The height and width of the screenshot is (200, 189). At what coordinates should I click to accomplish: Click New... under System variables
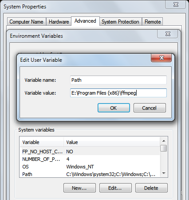pyautogui.click(x=79, y=188)
